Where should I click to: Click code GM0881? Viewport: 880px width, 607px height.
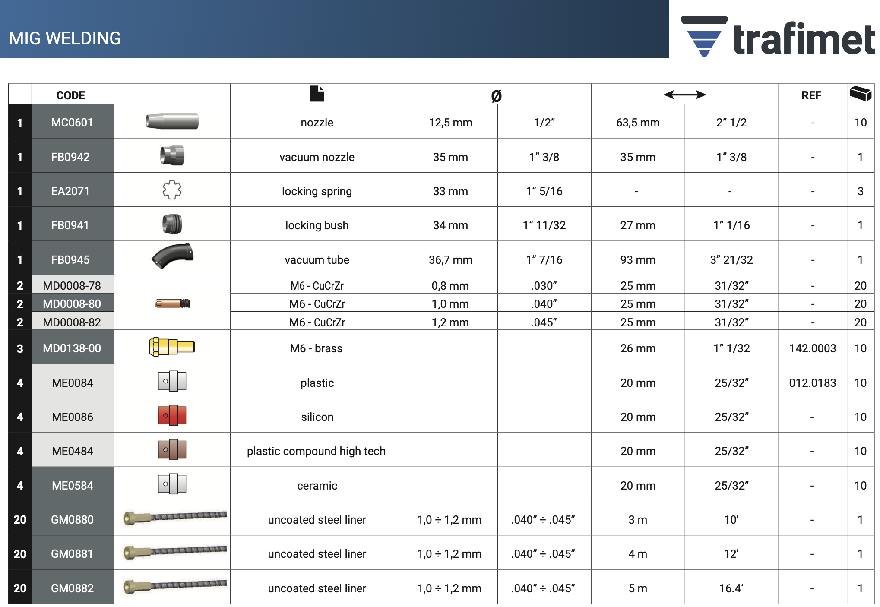[x=72, y=554]
